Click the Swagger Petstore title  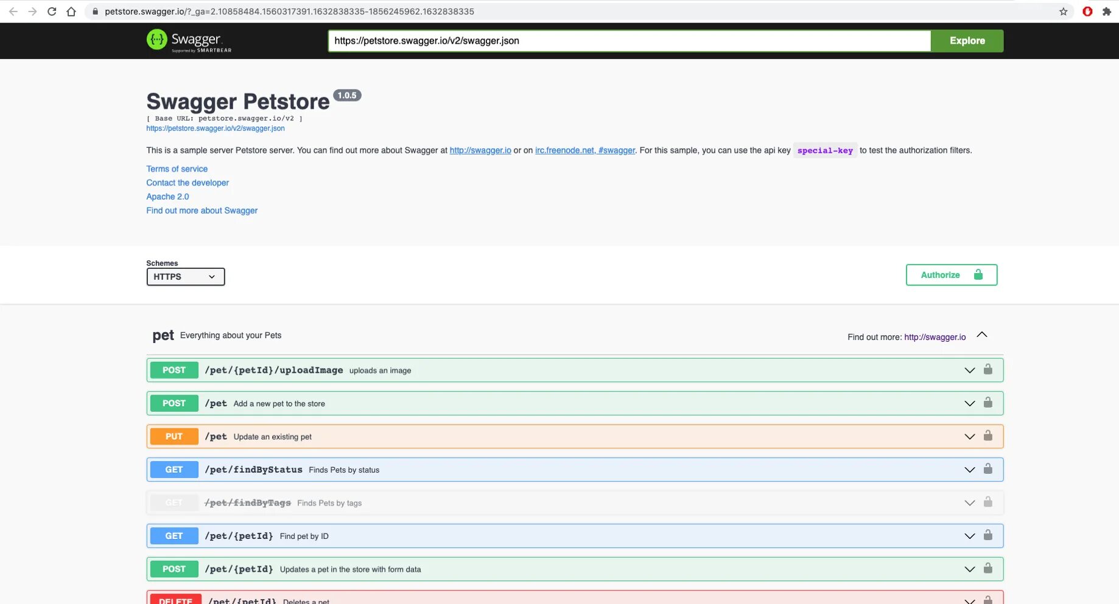pos(238,102)
